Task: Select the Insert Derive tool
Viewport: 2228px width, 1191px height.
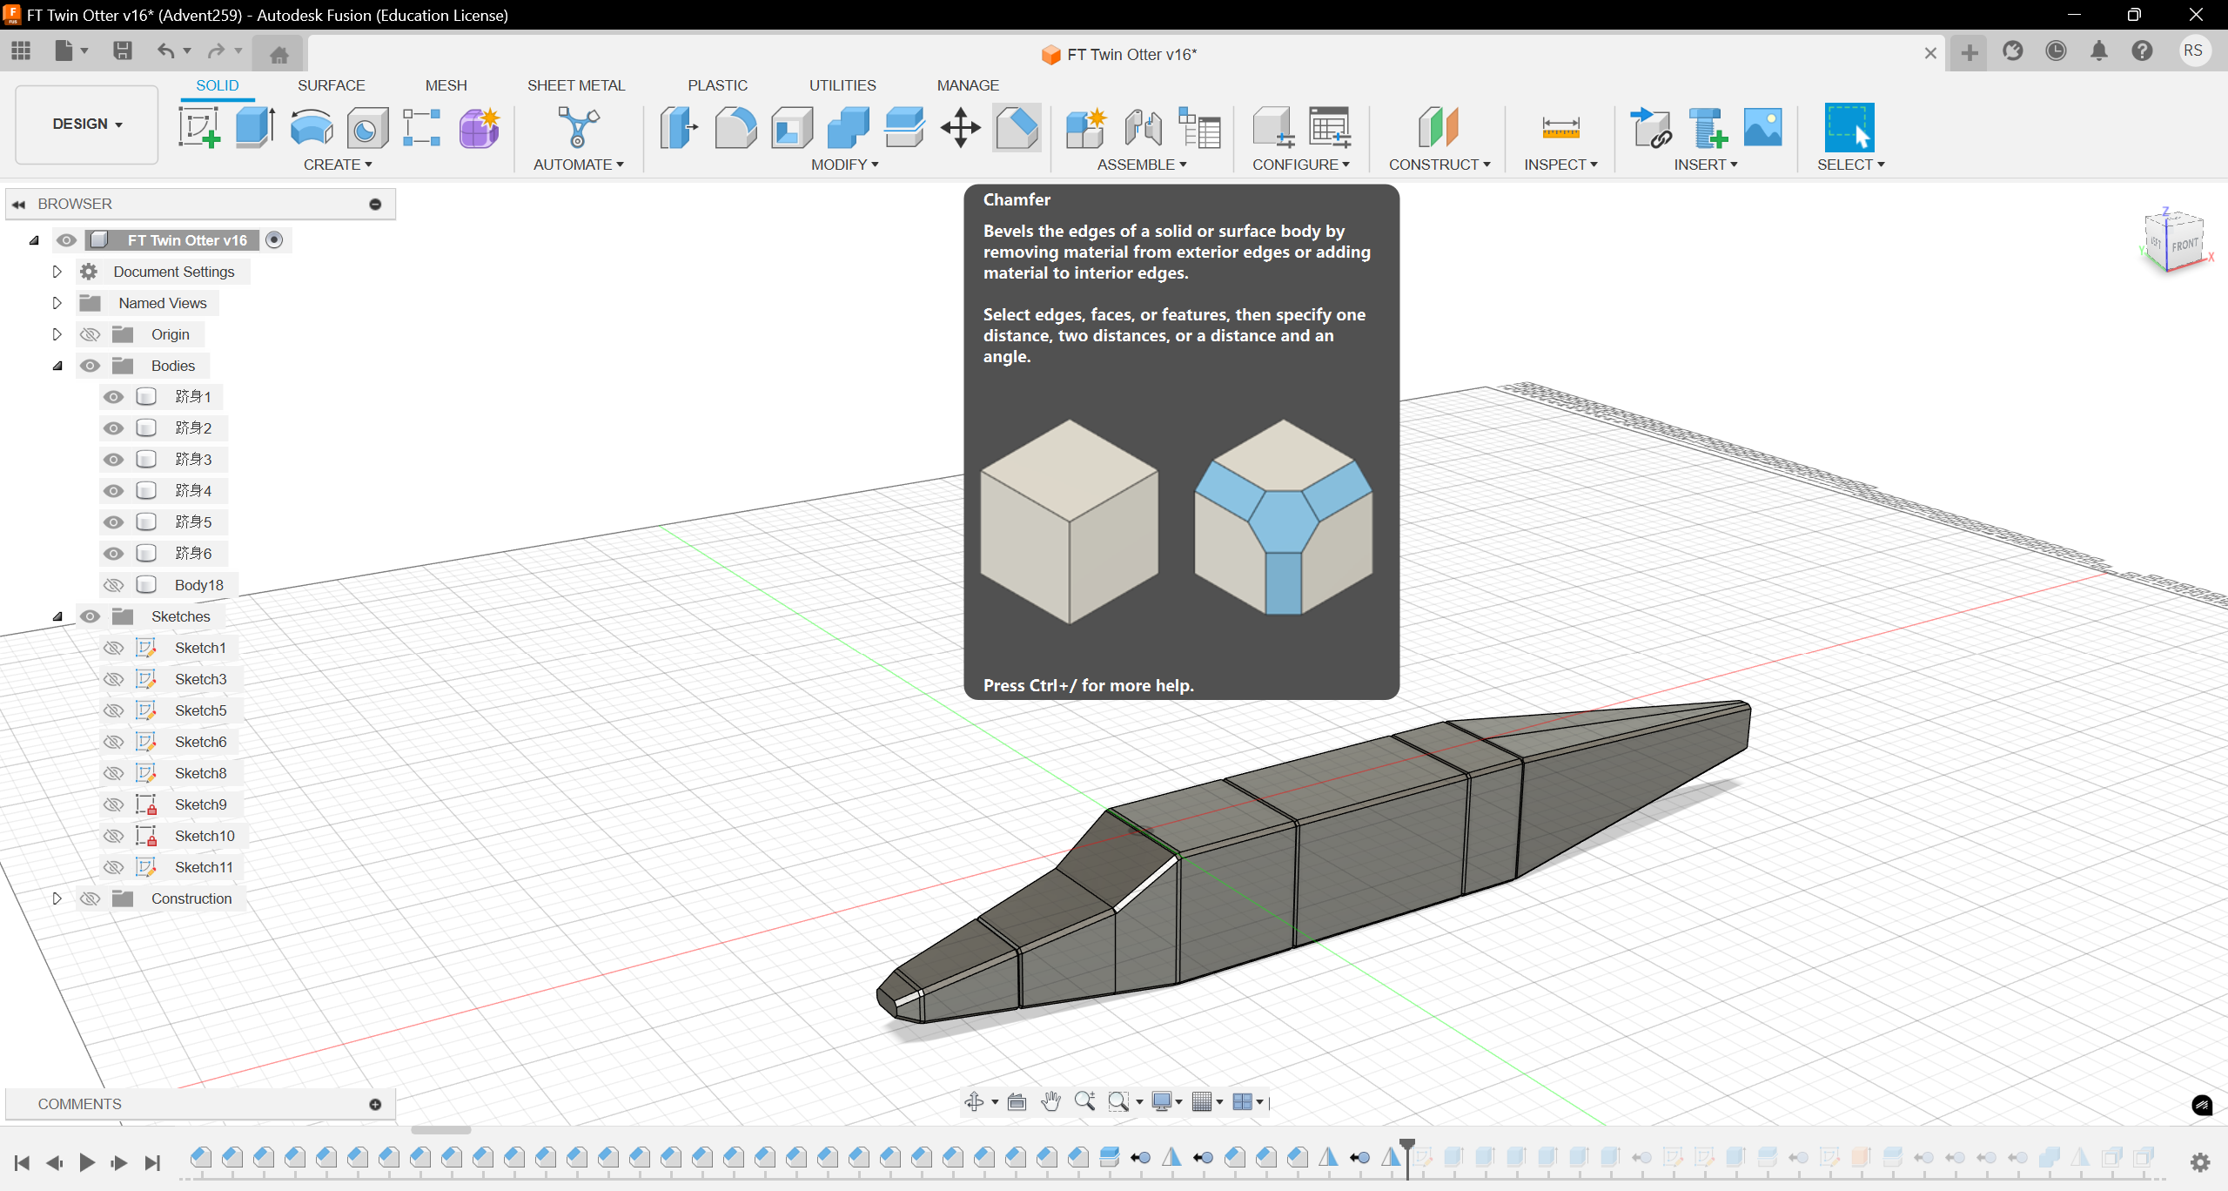Action: click(x=1651, y=128)
